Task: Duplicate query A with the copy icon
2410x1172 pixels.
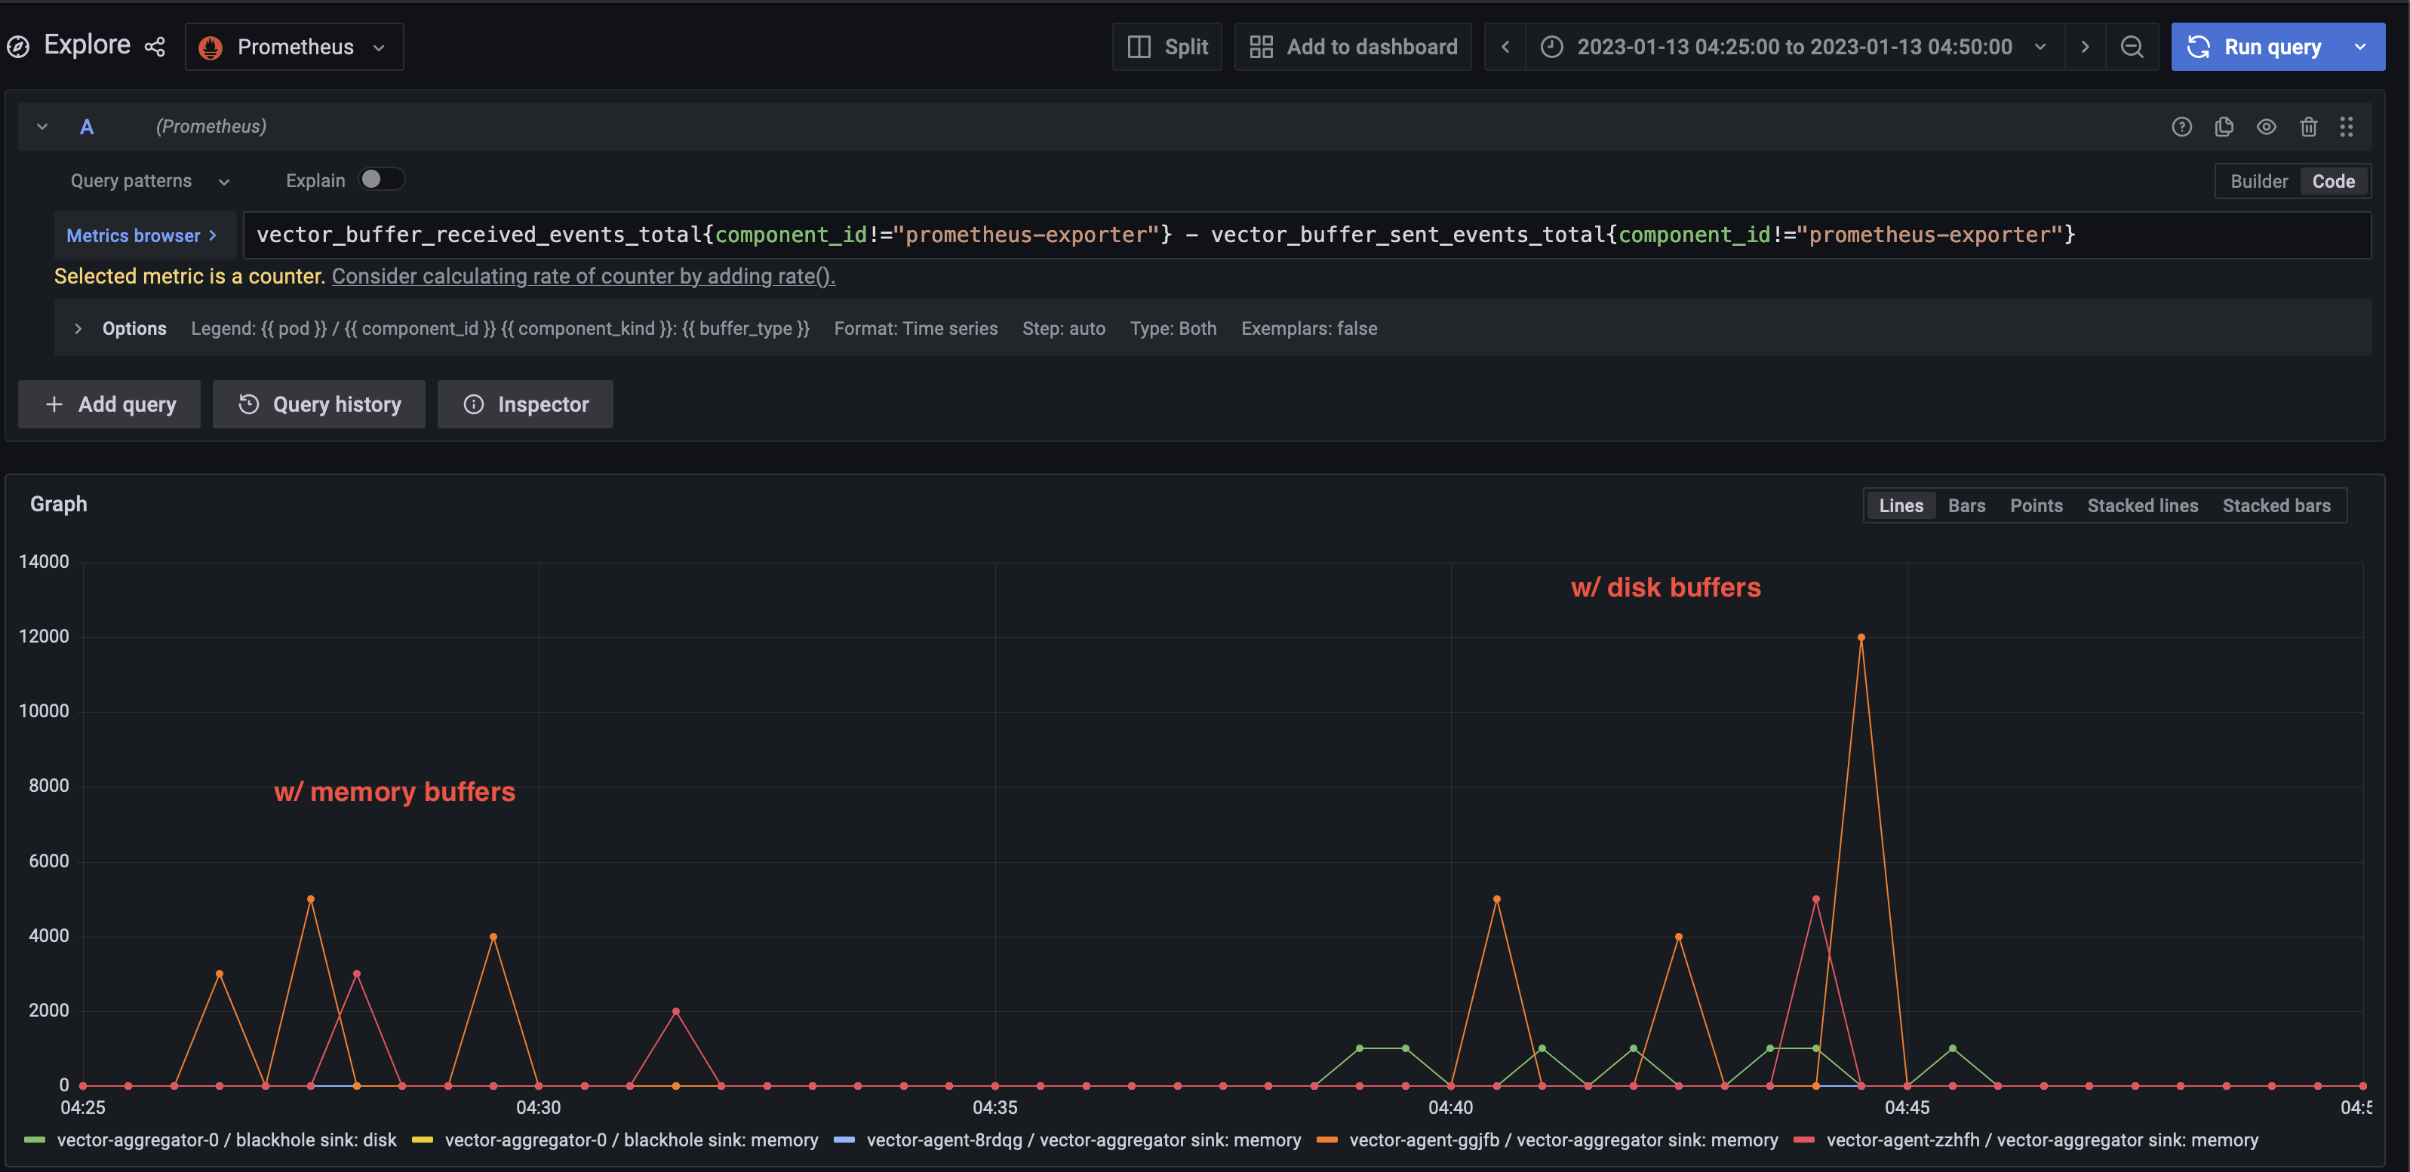Action: pos(2224,126)
